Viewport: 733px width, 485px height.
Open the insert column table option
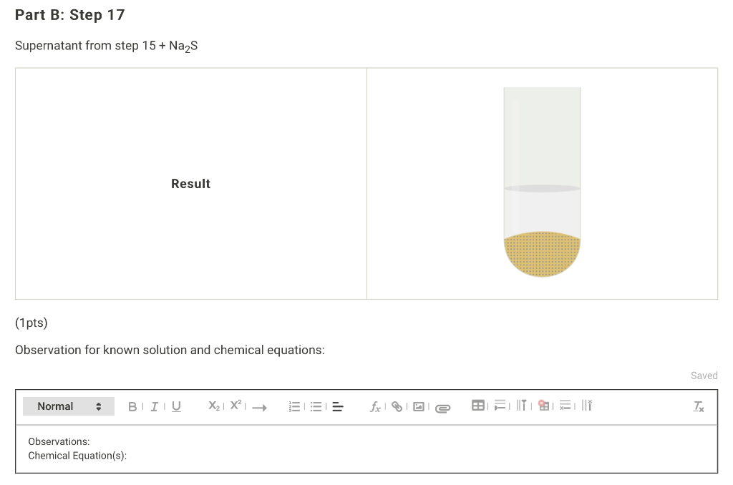coord(523,406)
